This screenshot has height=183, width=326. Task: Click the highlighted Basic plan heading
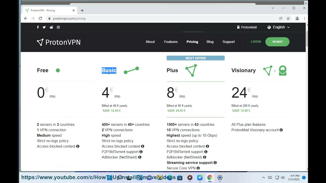click(109, 70)
